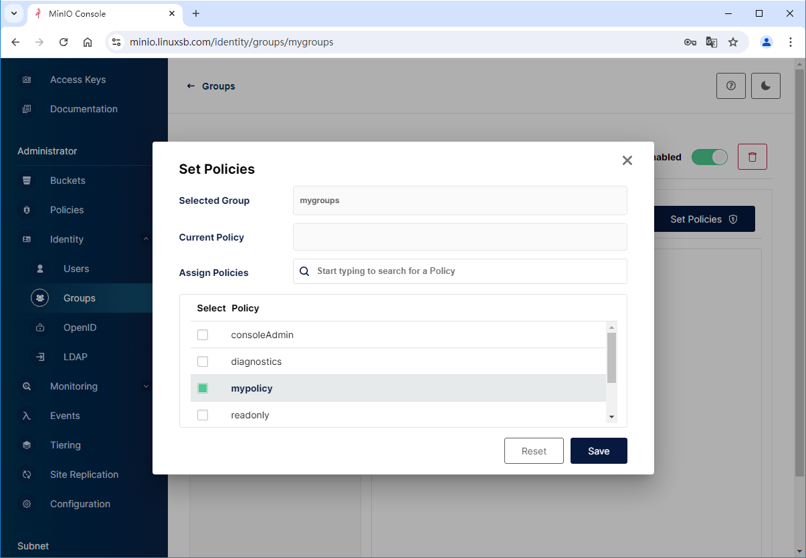Screen dimensions: 806x558
Task: Close the Set Policies dialog
Action: [627, 160]
